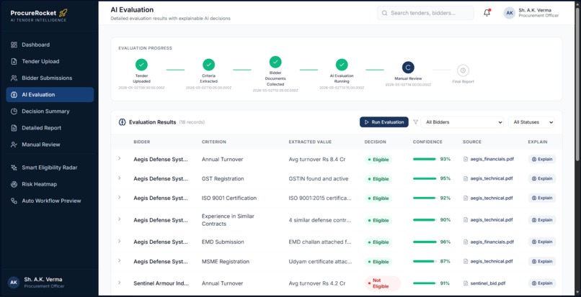Viewport: 581px width, 297px height.
Task: Click the Evaluation Results brain icon
Action: click(x=123, y=122)
